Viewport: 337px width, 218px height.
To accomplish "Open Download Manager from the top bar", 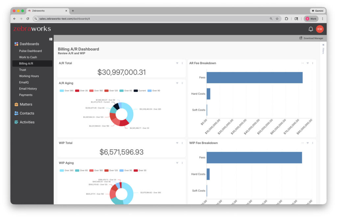I will (311, 38).
